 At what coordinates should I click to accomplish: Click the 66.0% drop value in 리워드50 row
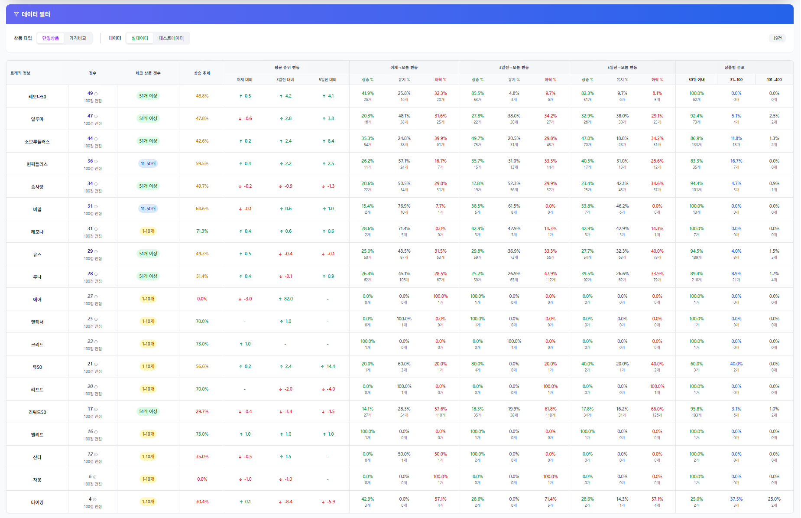point(657,409)
